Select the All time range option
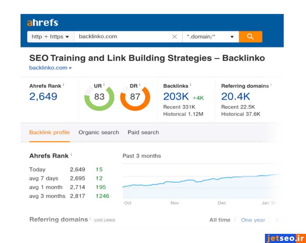The height and width of the screenshot is (243, 306). click(x=219, y=220)
